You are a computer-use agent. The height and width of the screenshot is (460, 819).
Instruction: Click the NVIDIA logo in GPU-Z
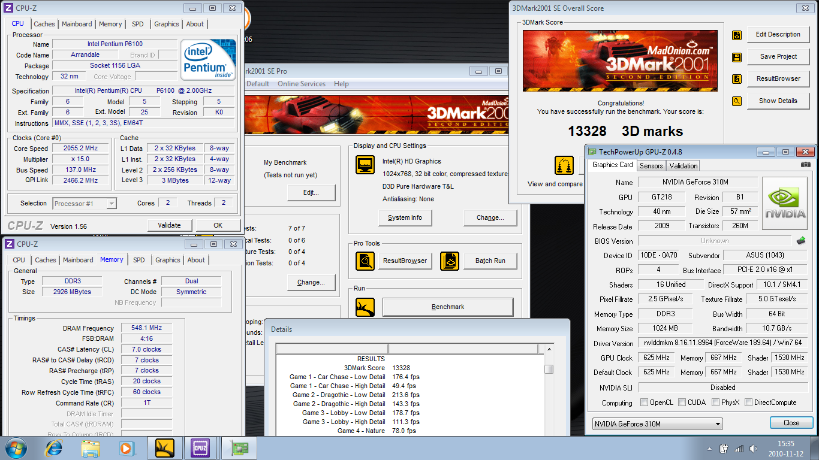tap(785, 204)
